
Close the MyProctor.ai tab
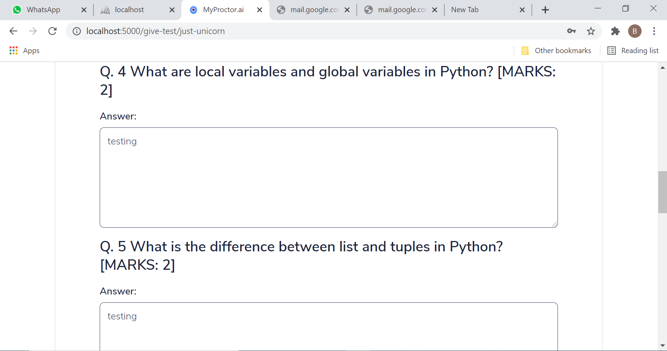pos(260,10)
